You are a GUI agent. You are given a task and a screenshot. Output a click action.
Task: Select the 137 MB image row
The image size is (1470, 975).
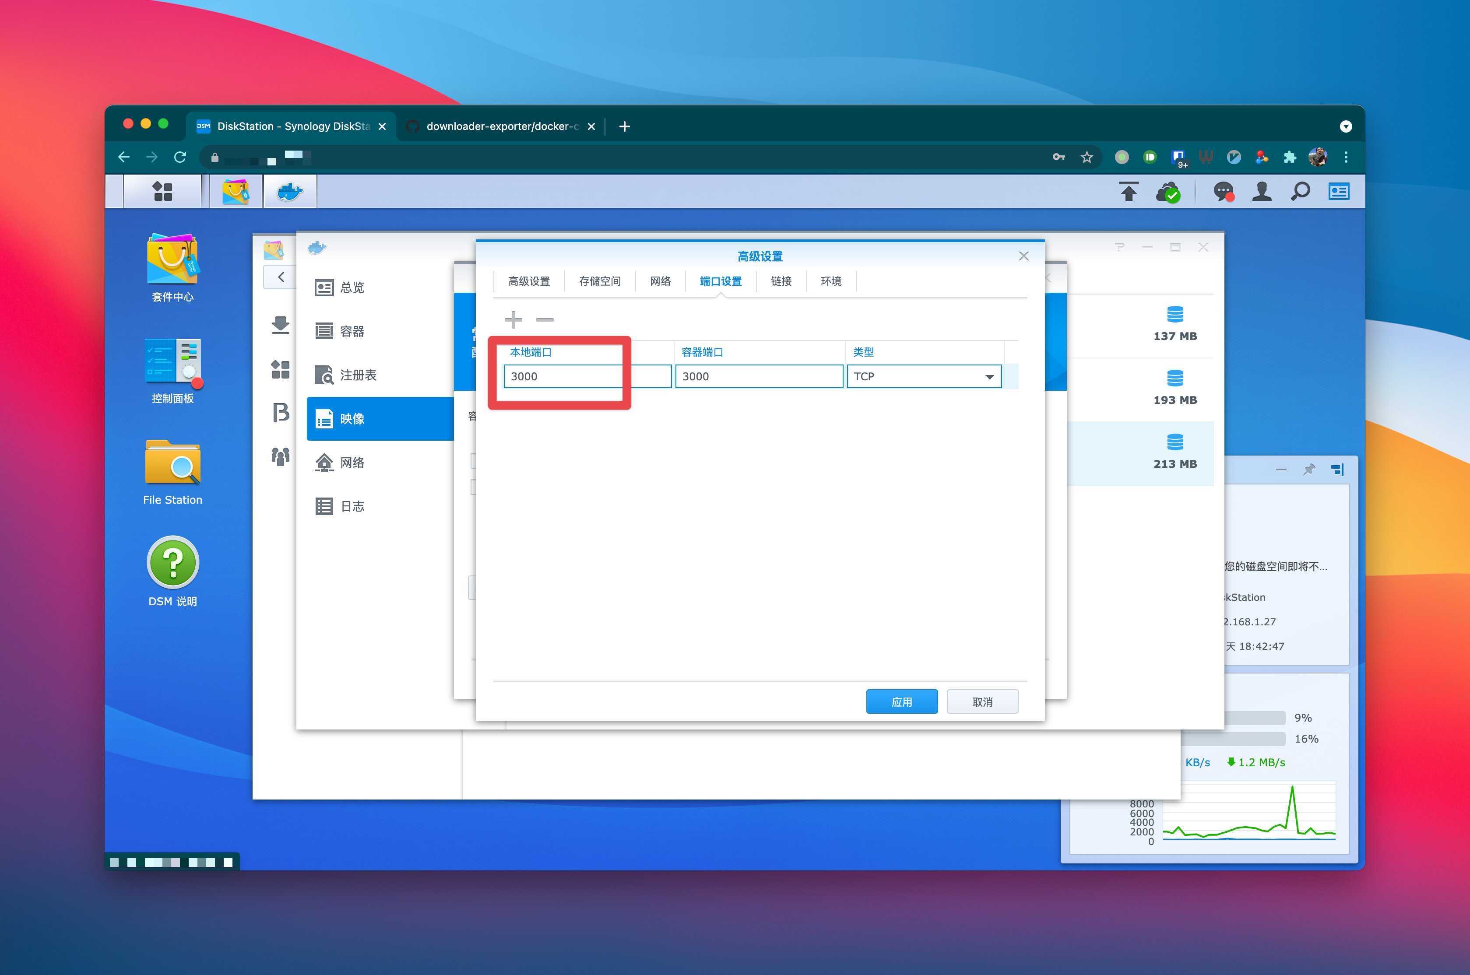[1141, 325]
